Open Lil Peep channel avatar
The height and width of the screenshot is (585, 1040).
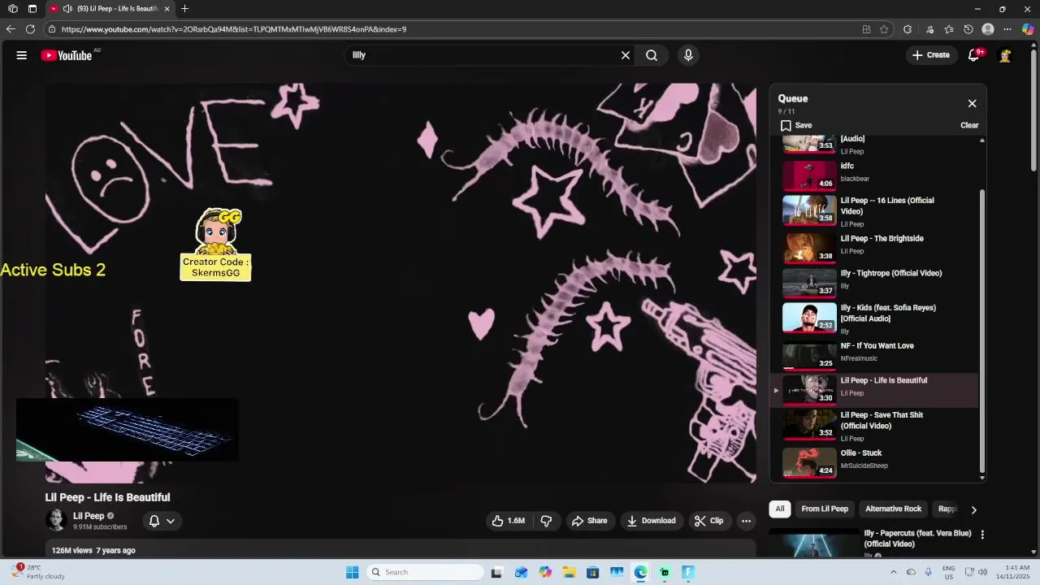tap(56, 520)
